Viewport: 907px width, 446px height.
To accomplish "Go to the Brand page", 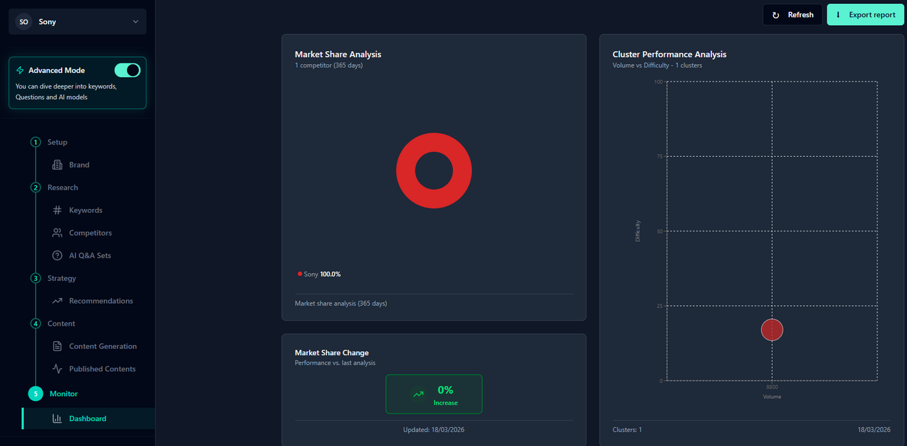I will pyautogui.click(x=79, y=164).
